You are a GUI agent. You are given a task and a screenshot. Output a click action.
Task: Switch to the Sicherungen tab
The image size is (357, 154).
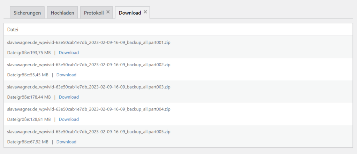[27, 13]
